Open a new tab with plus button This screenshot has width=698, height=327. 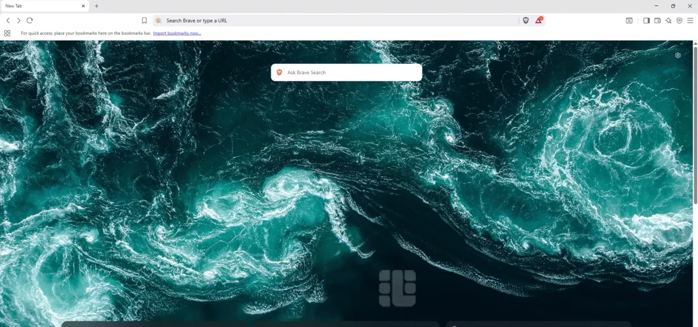pos(97,6)
